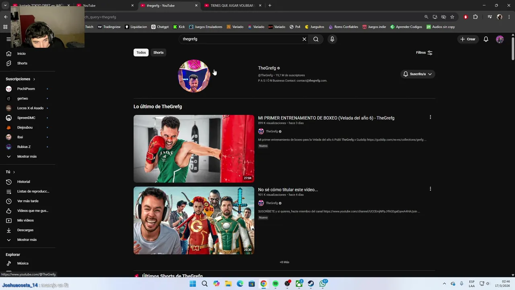Open the PochiPoom subscription channel
The height and width of the screenshot is (290, 515).
coord(26,89)
